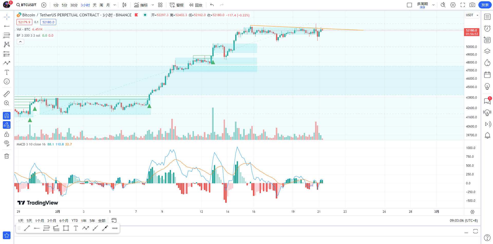Toggle lock all drawing tools
The height and width of the screenshot is (244, 493).
tap(7, 134)
